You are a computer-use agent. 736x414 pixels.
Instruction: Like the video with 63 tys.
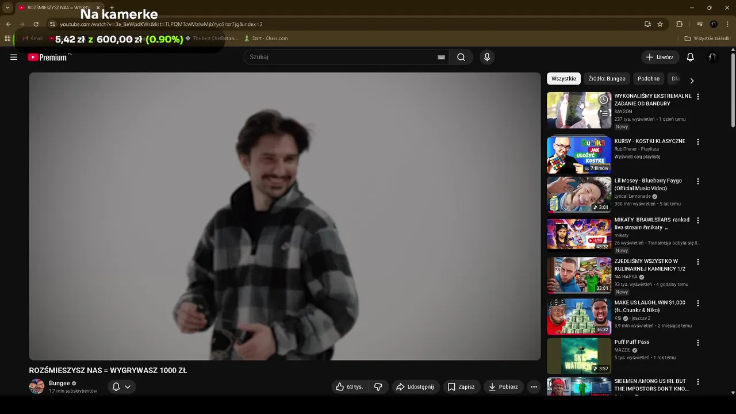350,387
